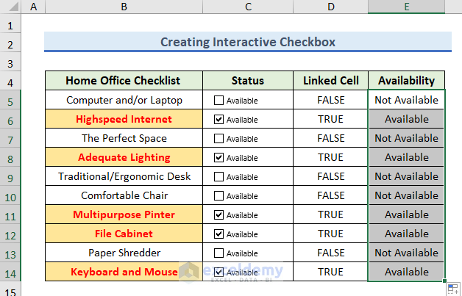Image resolution: width=462 pixels, height=296 pixels.
Task: Uncheck the Highspeed Internet Available checkbox
Action: pyautogui.click(x=219, y=120)
